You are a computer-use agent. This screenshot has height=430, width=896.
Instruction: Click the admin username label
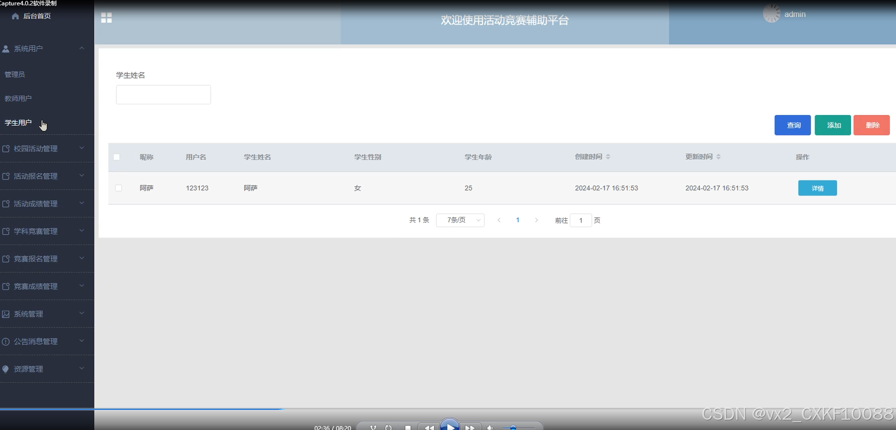tap(795, 14)
